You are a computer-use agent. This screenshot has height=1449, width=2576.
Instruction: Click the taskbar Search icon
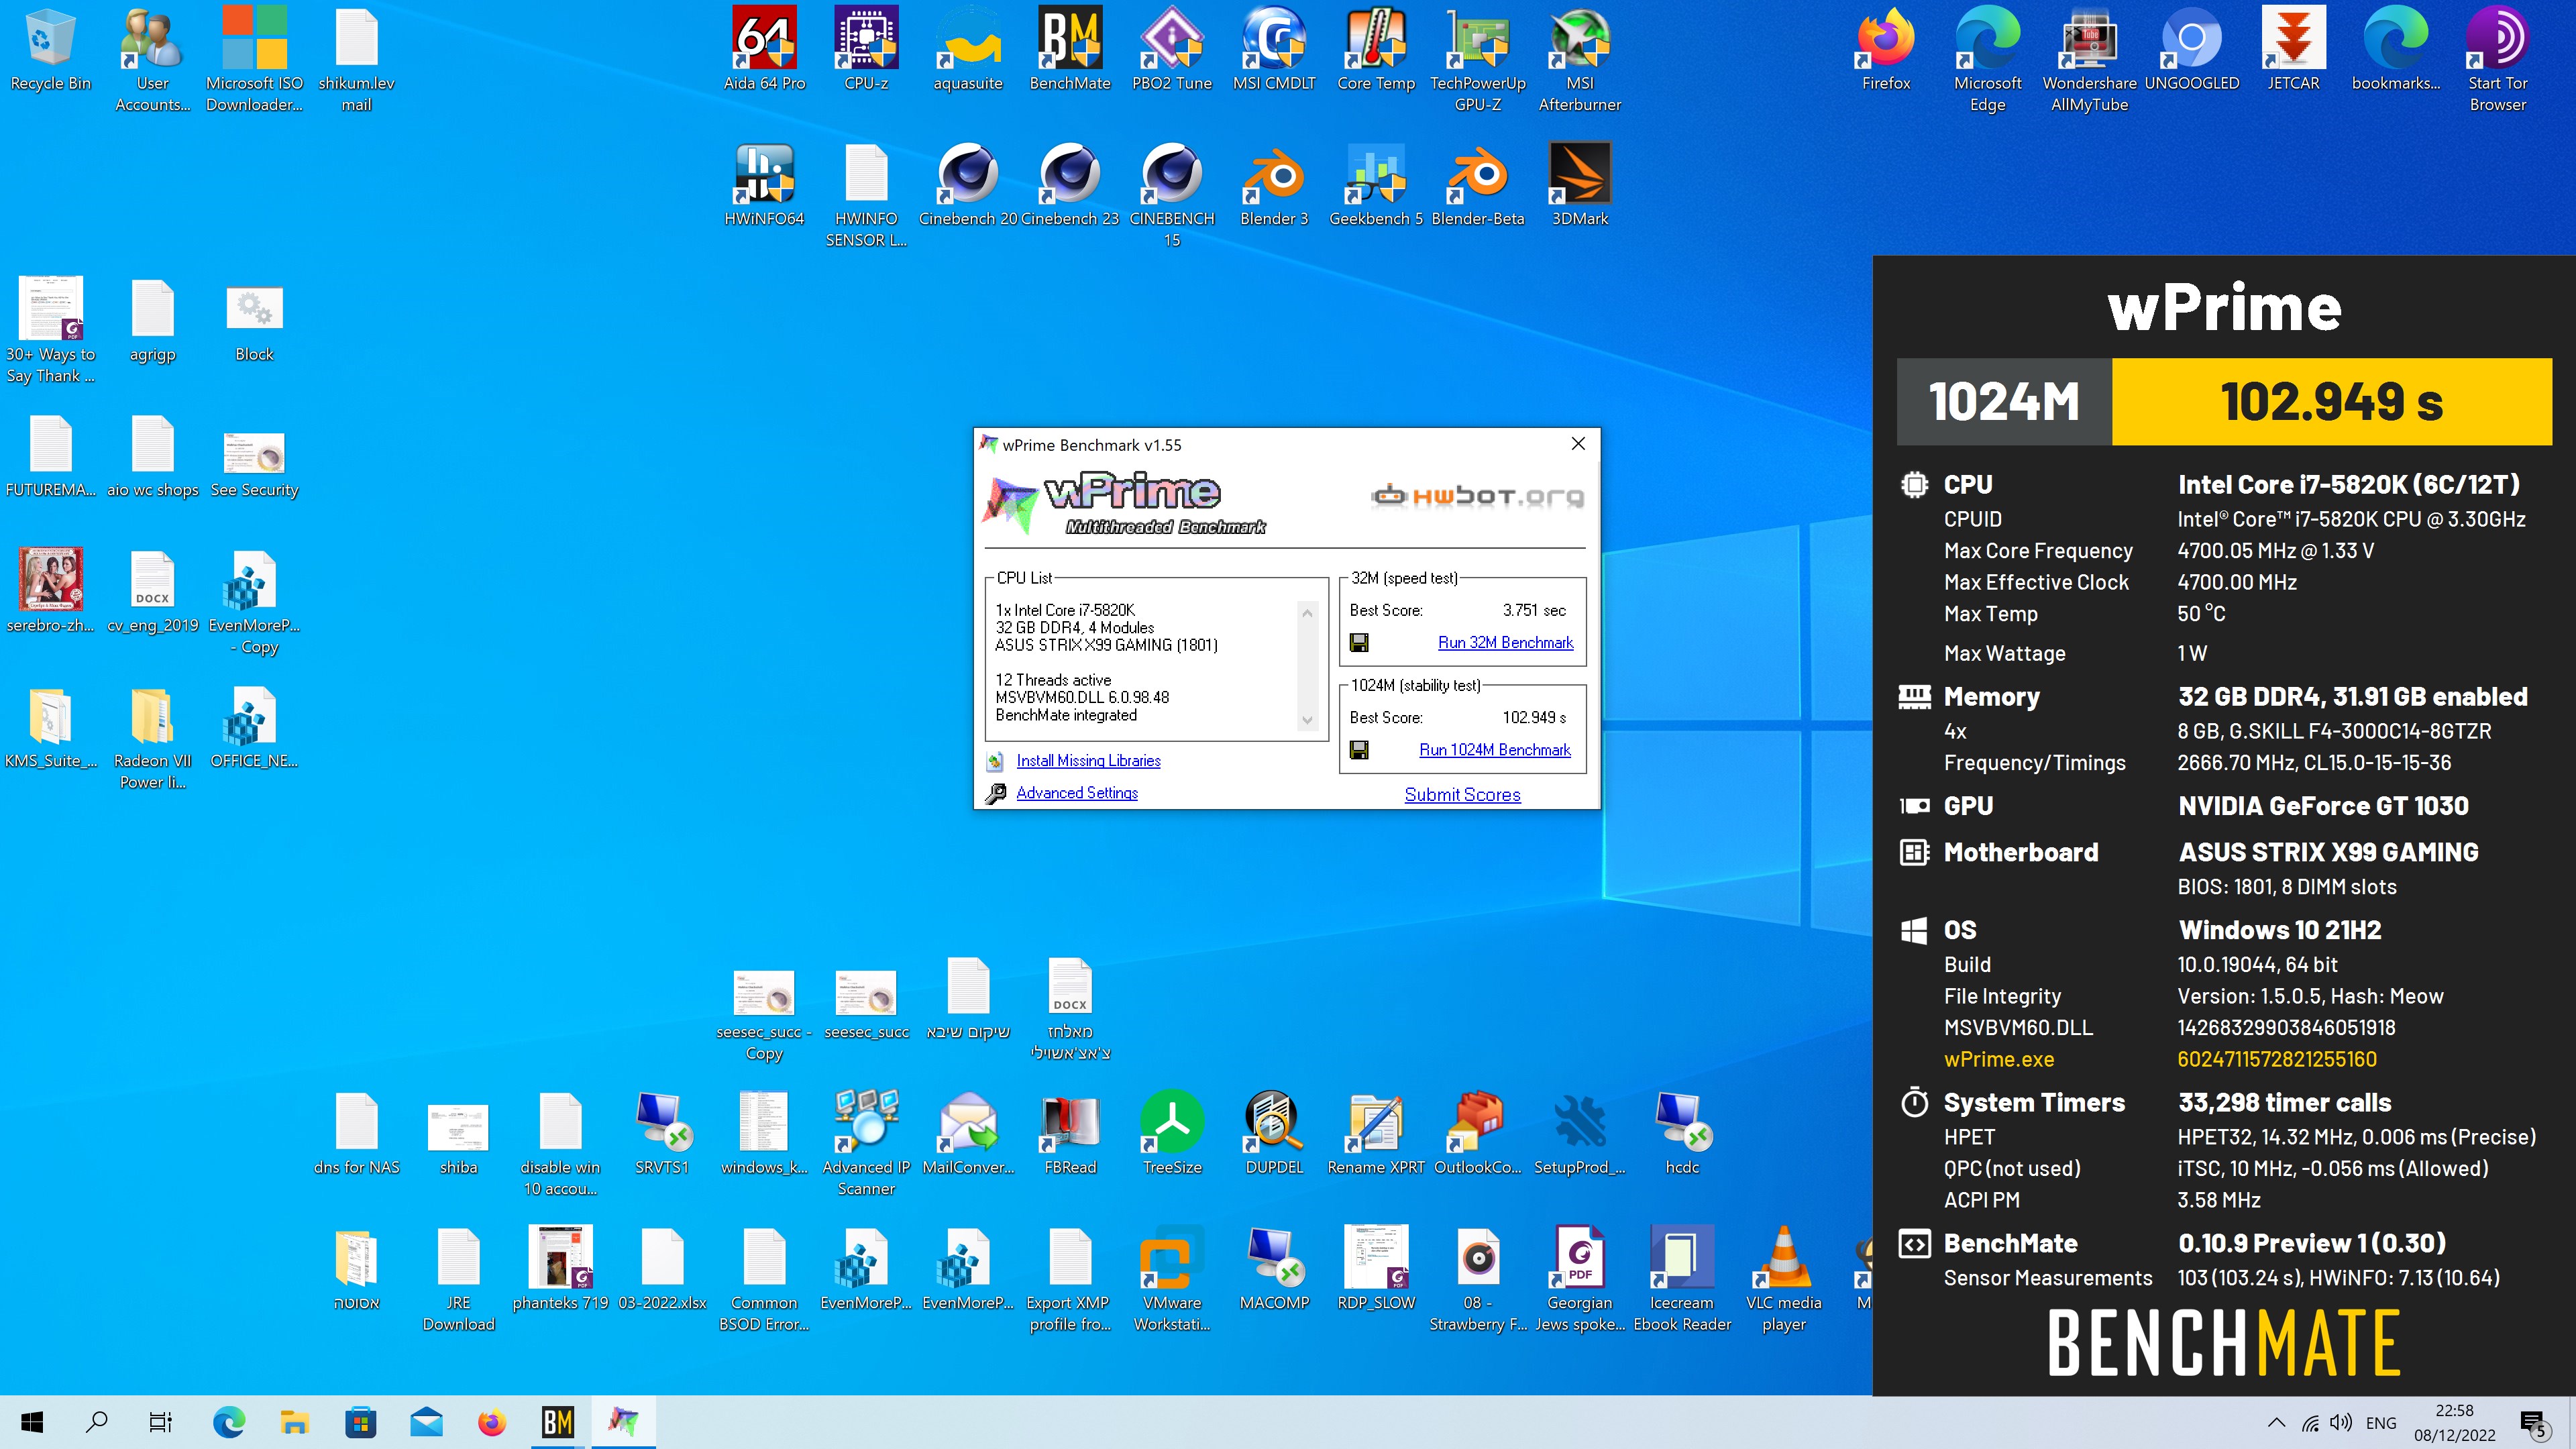[x=97, y=1421]
